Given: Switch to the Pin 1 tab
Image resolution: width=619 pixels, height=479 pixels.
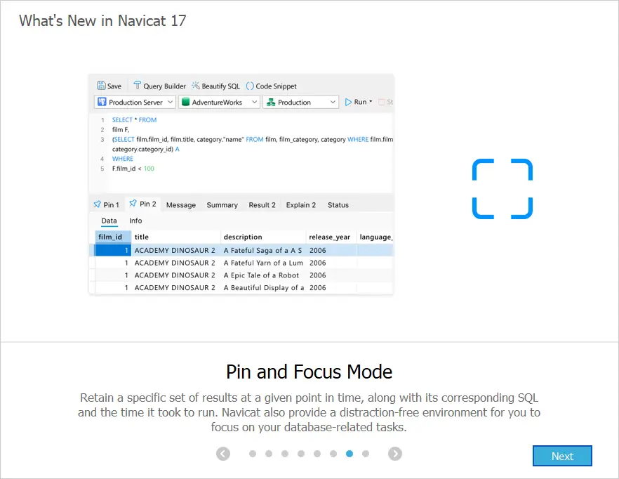Looking at the screenshot, I should (x=106, y=205).
